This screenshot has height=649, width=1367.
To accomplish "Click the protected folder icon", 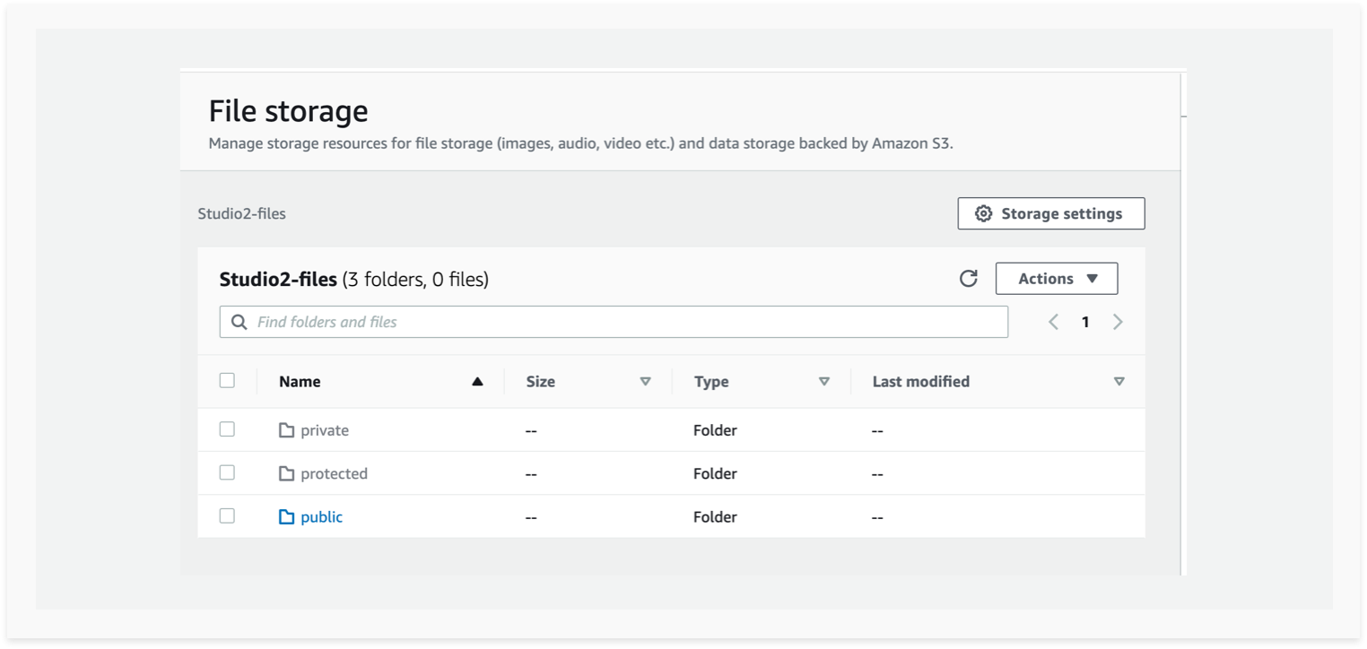I will 286,473.
